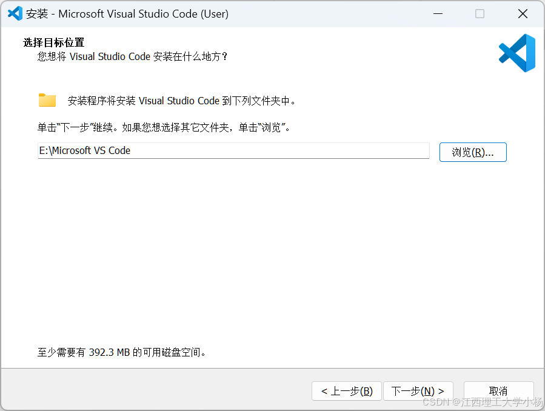Cancel installation with the 取消 button

point(498,391)
